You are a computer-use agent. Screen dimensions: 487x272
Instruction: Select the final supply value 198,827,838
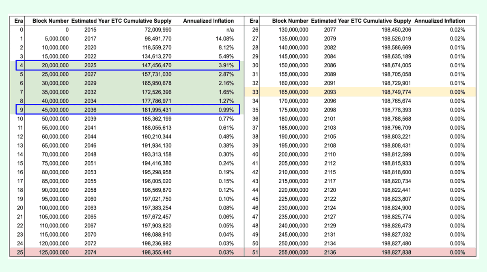click(x=396, y=253)
